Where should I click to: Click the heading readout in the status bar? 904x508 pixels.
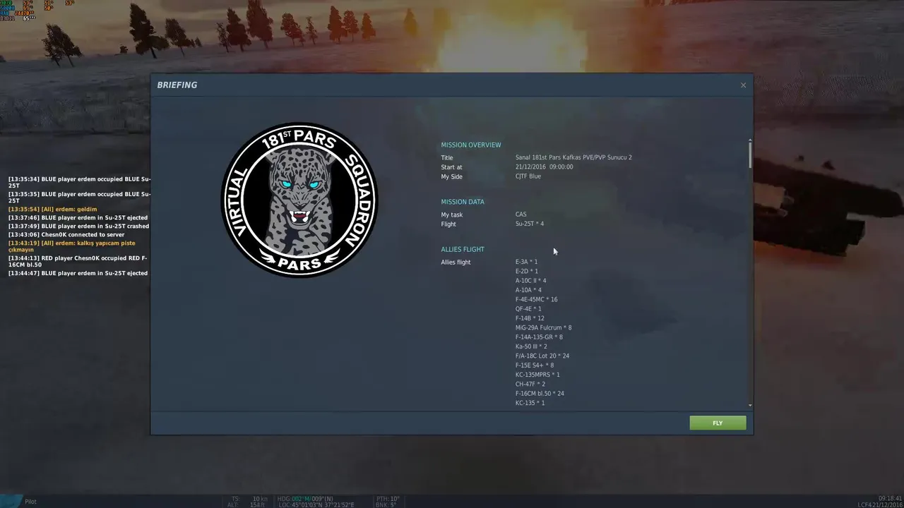click(x=305, y=498)
